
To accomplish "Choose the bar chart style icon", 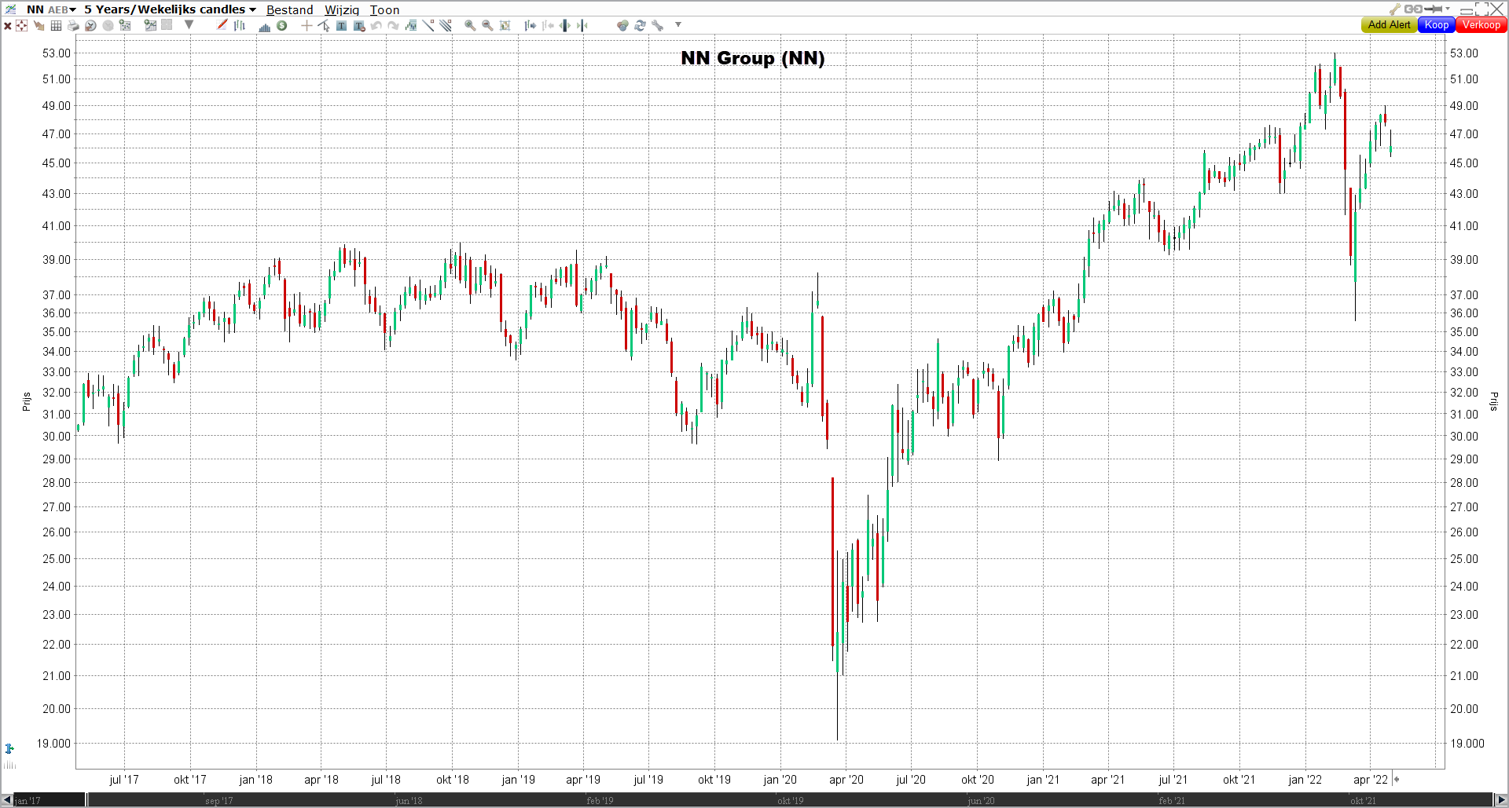I will pyautogui.click(x=240, y=26).
